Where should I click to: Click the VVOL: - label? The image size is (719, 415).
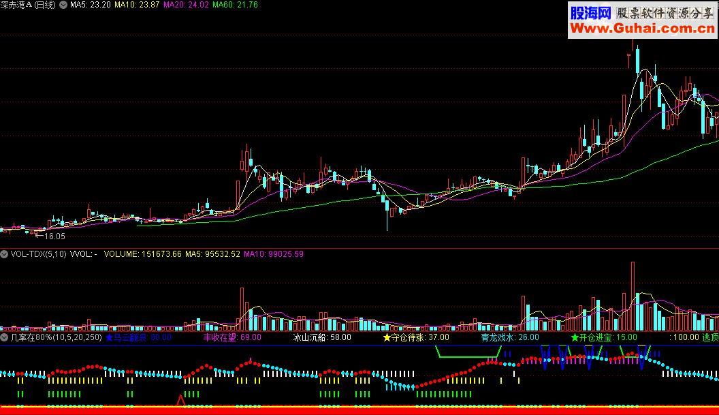(x=84, y=254)
